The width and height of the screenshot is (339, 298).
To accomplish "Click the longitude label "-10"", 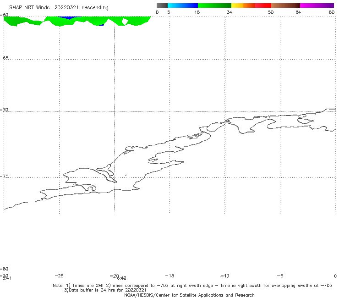I will point(225,276).
